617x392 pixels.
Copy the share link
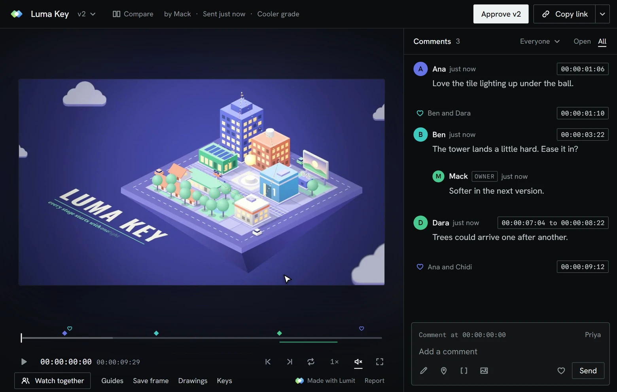pyautogui.click(x=564, y=14)
